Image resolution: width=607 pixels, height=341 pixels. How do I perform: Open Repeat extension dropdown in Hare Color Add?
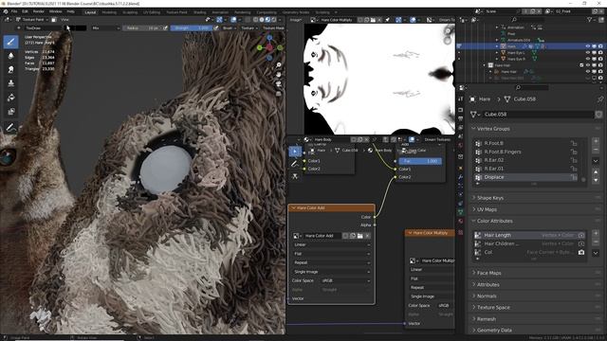click(332, 262)
